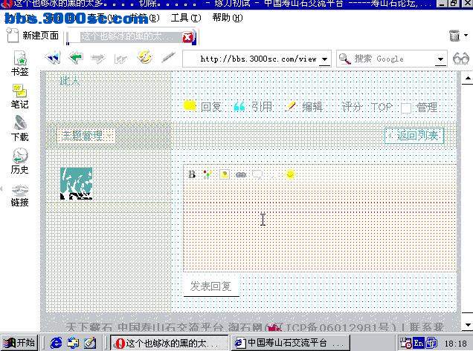Viewport: 473px width, 351px height.
Task: Click the En language indicator in tray
Action: (x=419, y=343)
